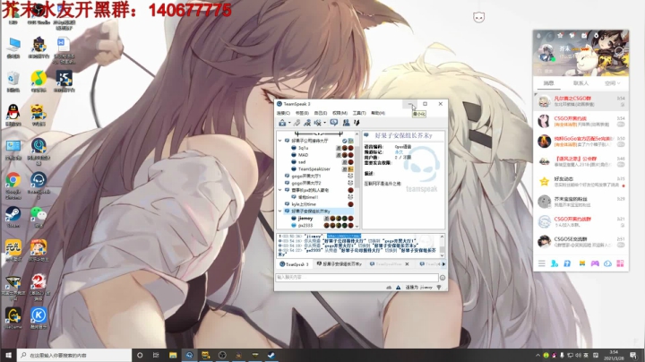This screenshot has height=362, width=645.
Task: Select user px2333 in the channel tree
Action: coord(305,226)
